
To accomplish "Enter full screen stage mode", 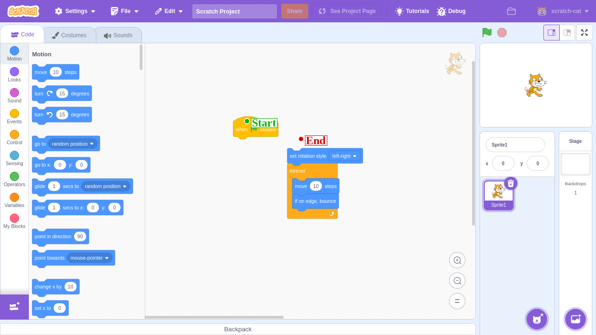I will click(x=584, y=33).
